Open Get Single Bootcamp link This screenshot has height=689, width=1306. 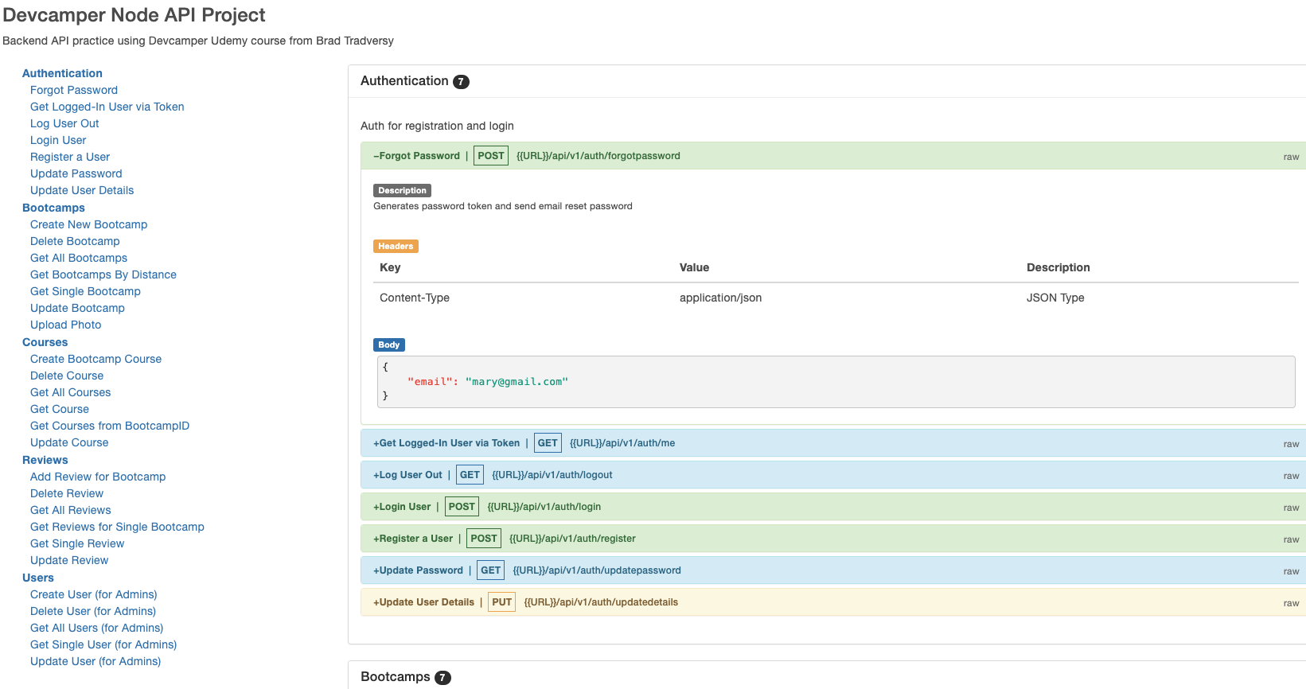(85, 291)
